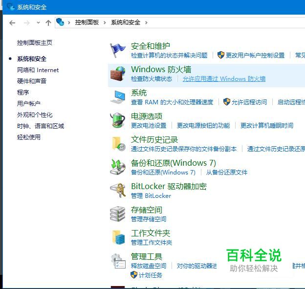Viewport: 305px width, 289px height.
Task: Expand chevron after 控制面板 breadcrumb
Action: (105, 23)
